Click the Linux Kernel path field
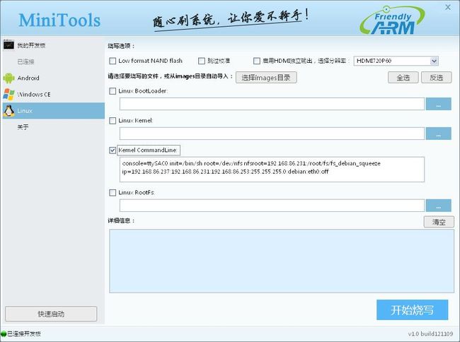This screenshot has width=460, height=342. coord(272,134)
